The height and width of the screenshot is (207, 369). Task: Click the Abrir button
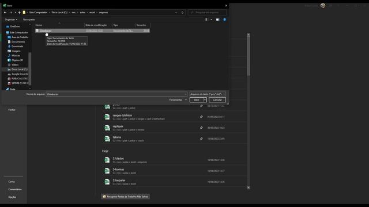pyautogui.click(x=197, y=100)
